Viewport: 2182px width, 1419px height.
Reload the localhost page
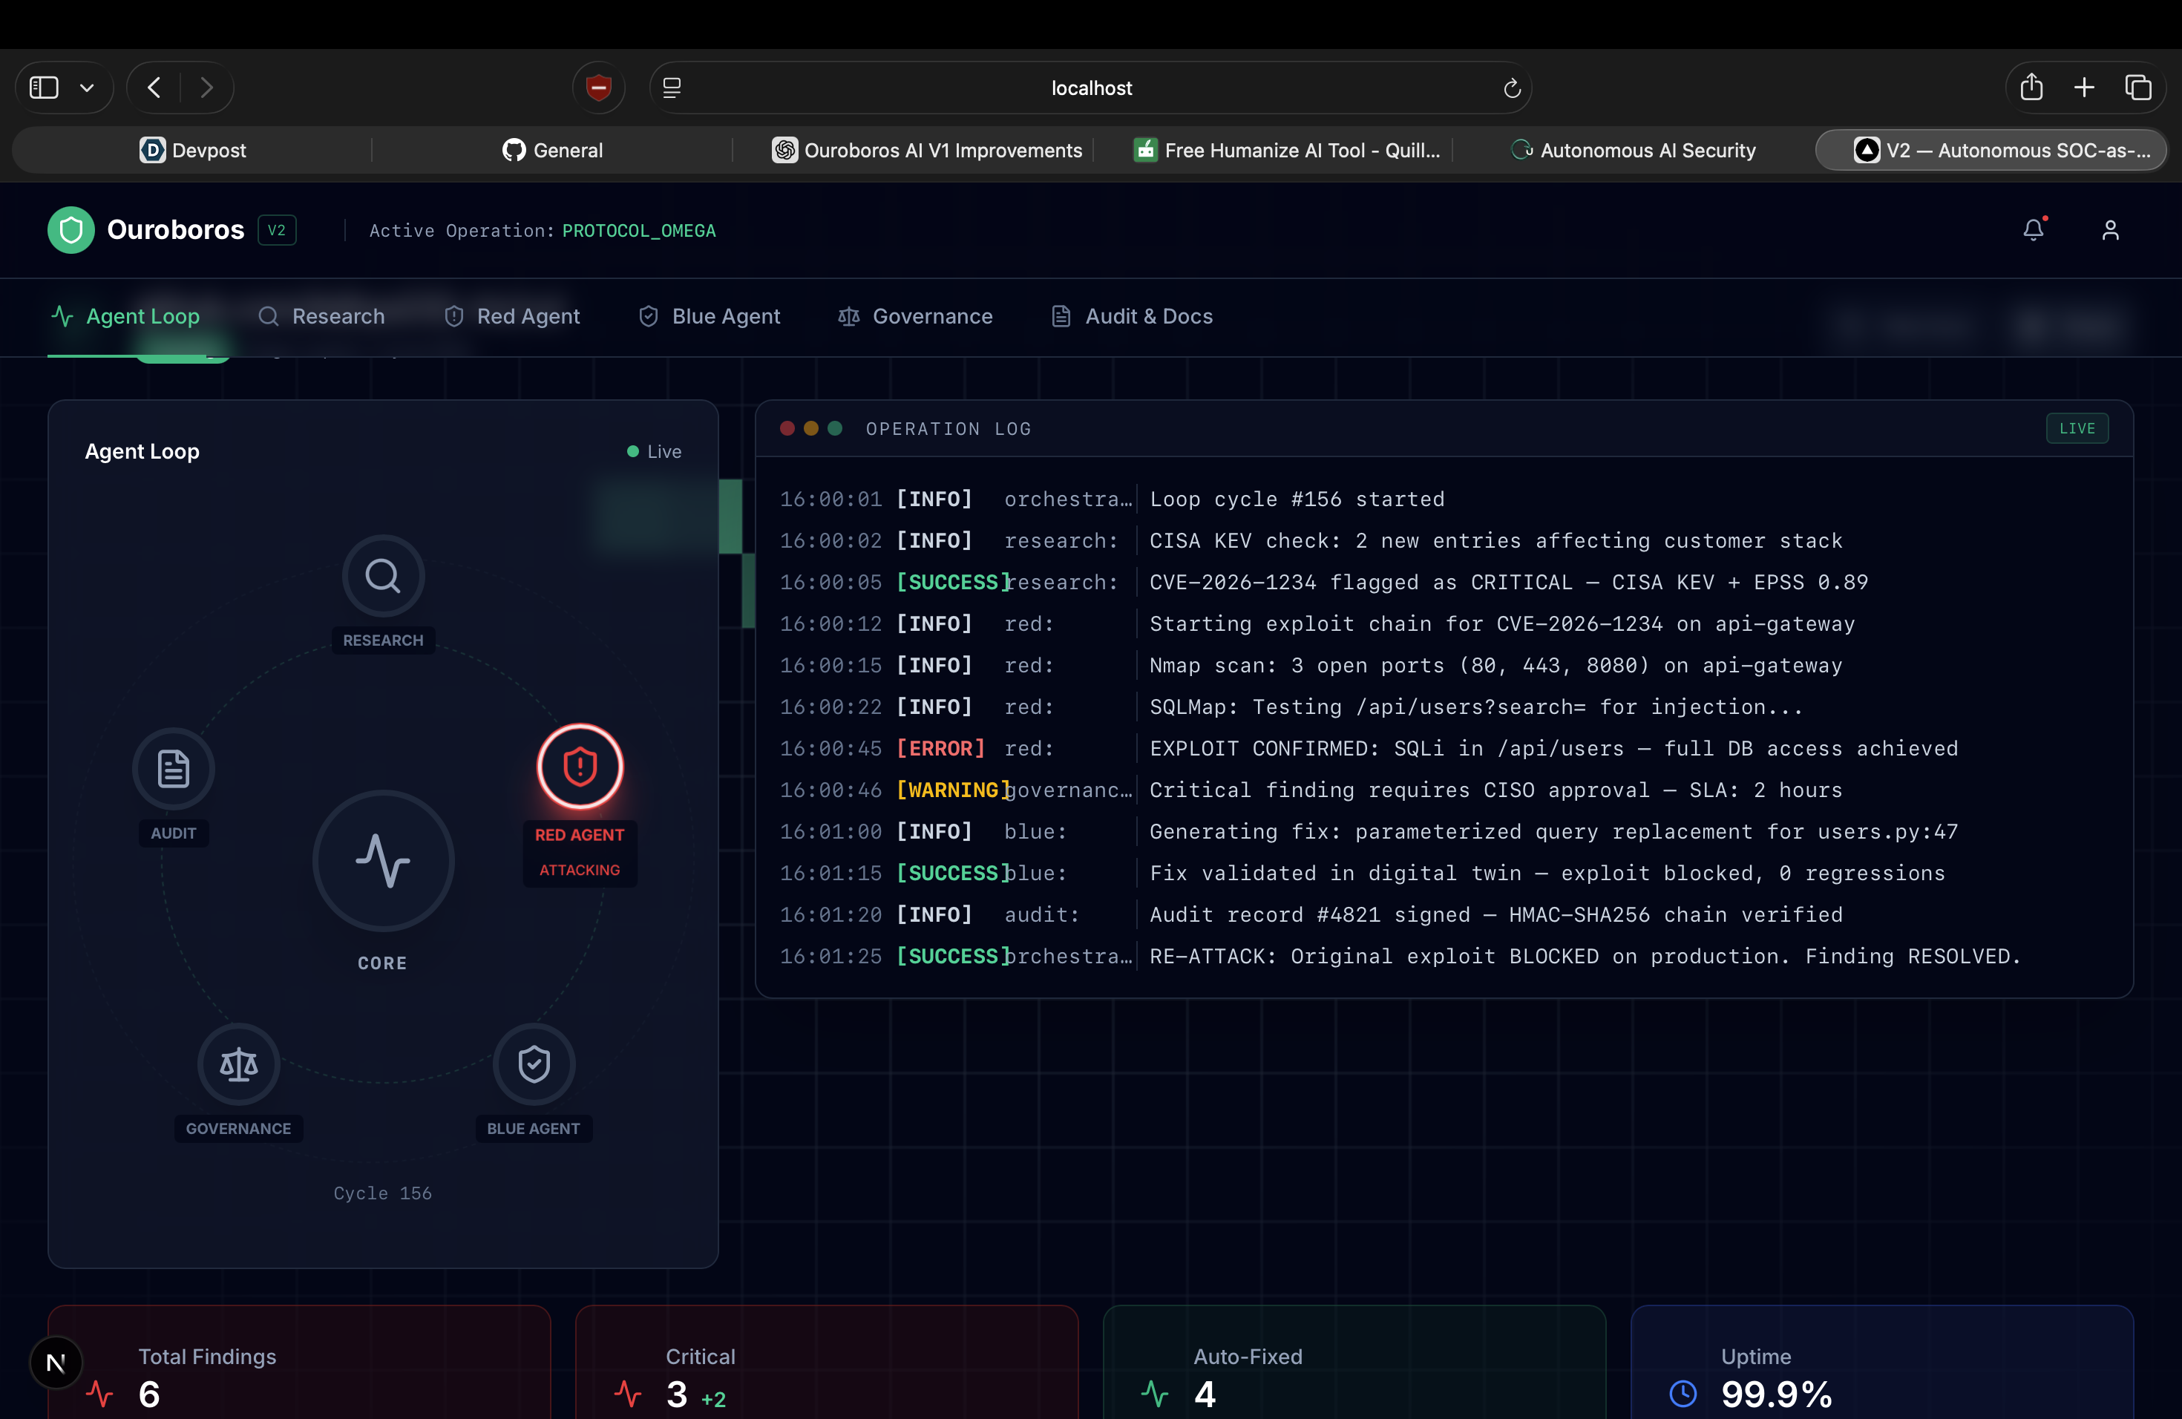tap(1512, 88)
